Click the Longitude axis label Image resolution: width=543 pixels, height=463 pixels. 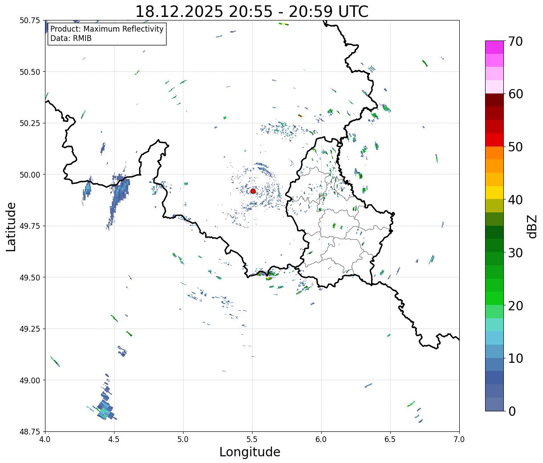(250, 452)
